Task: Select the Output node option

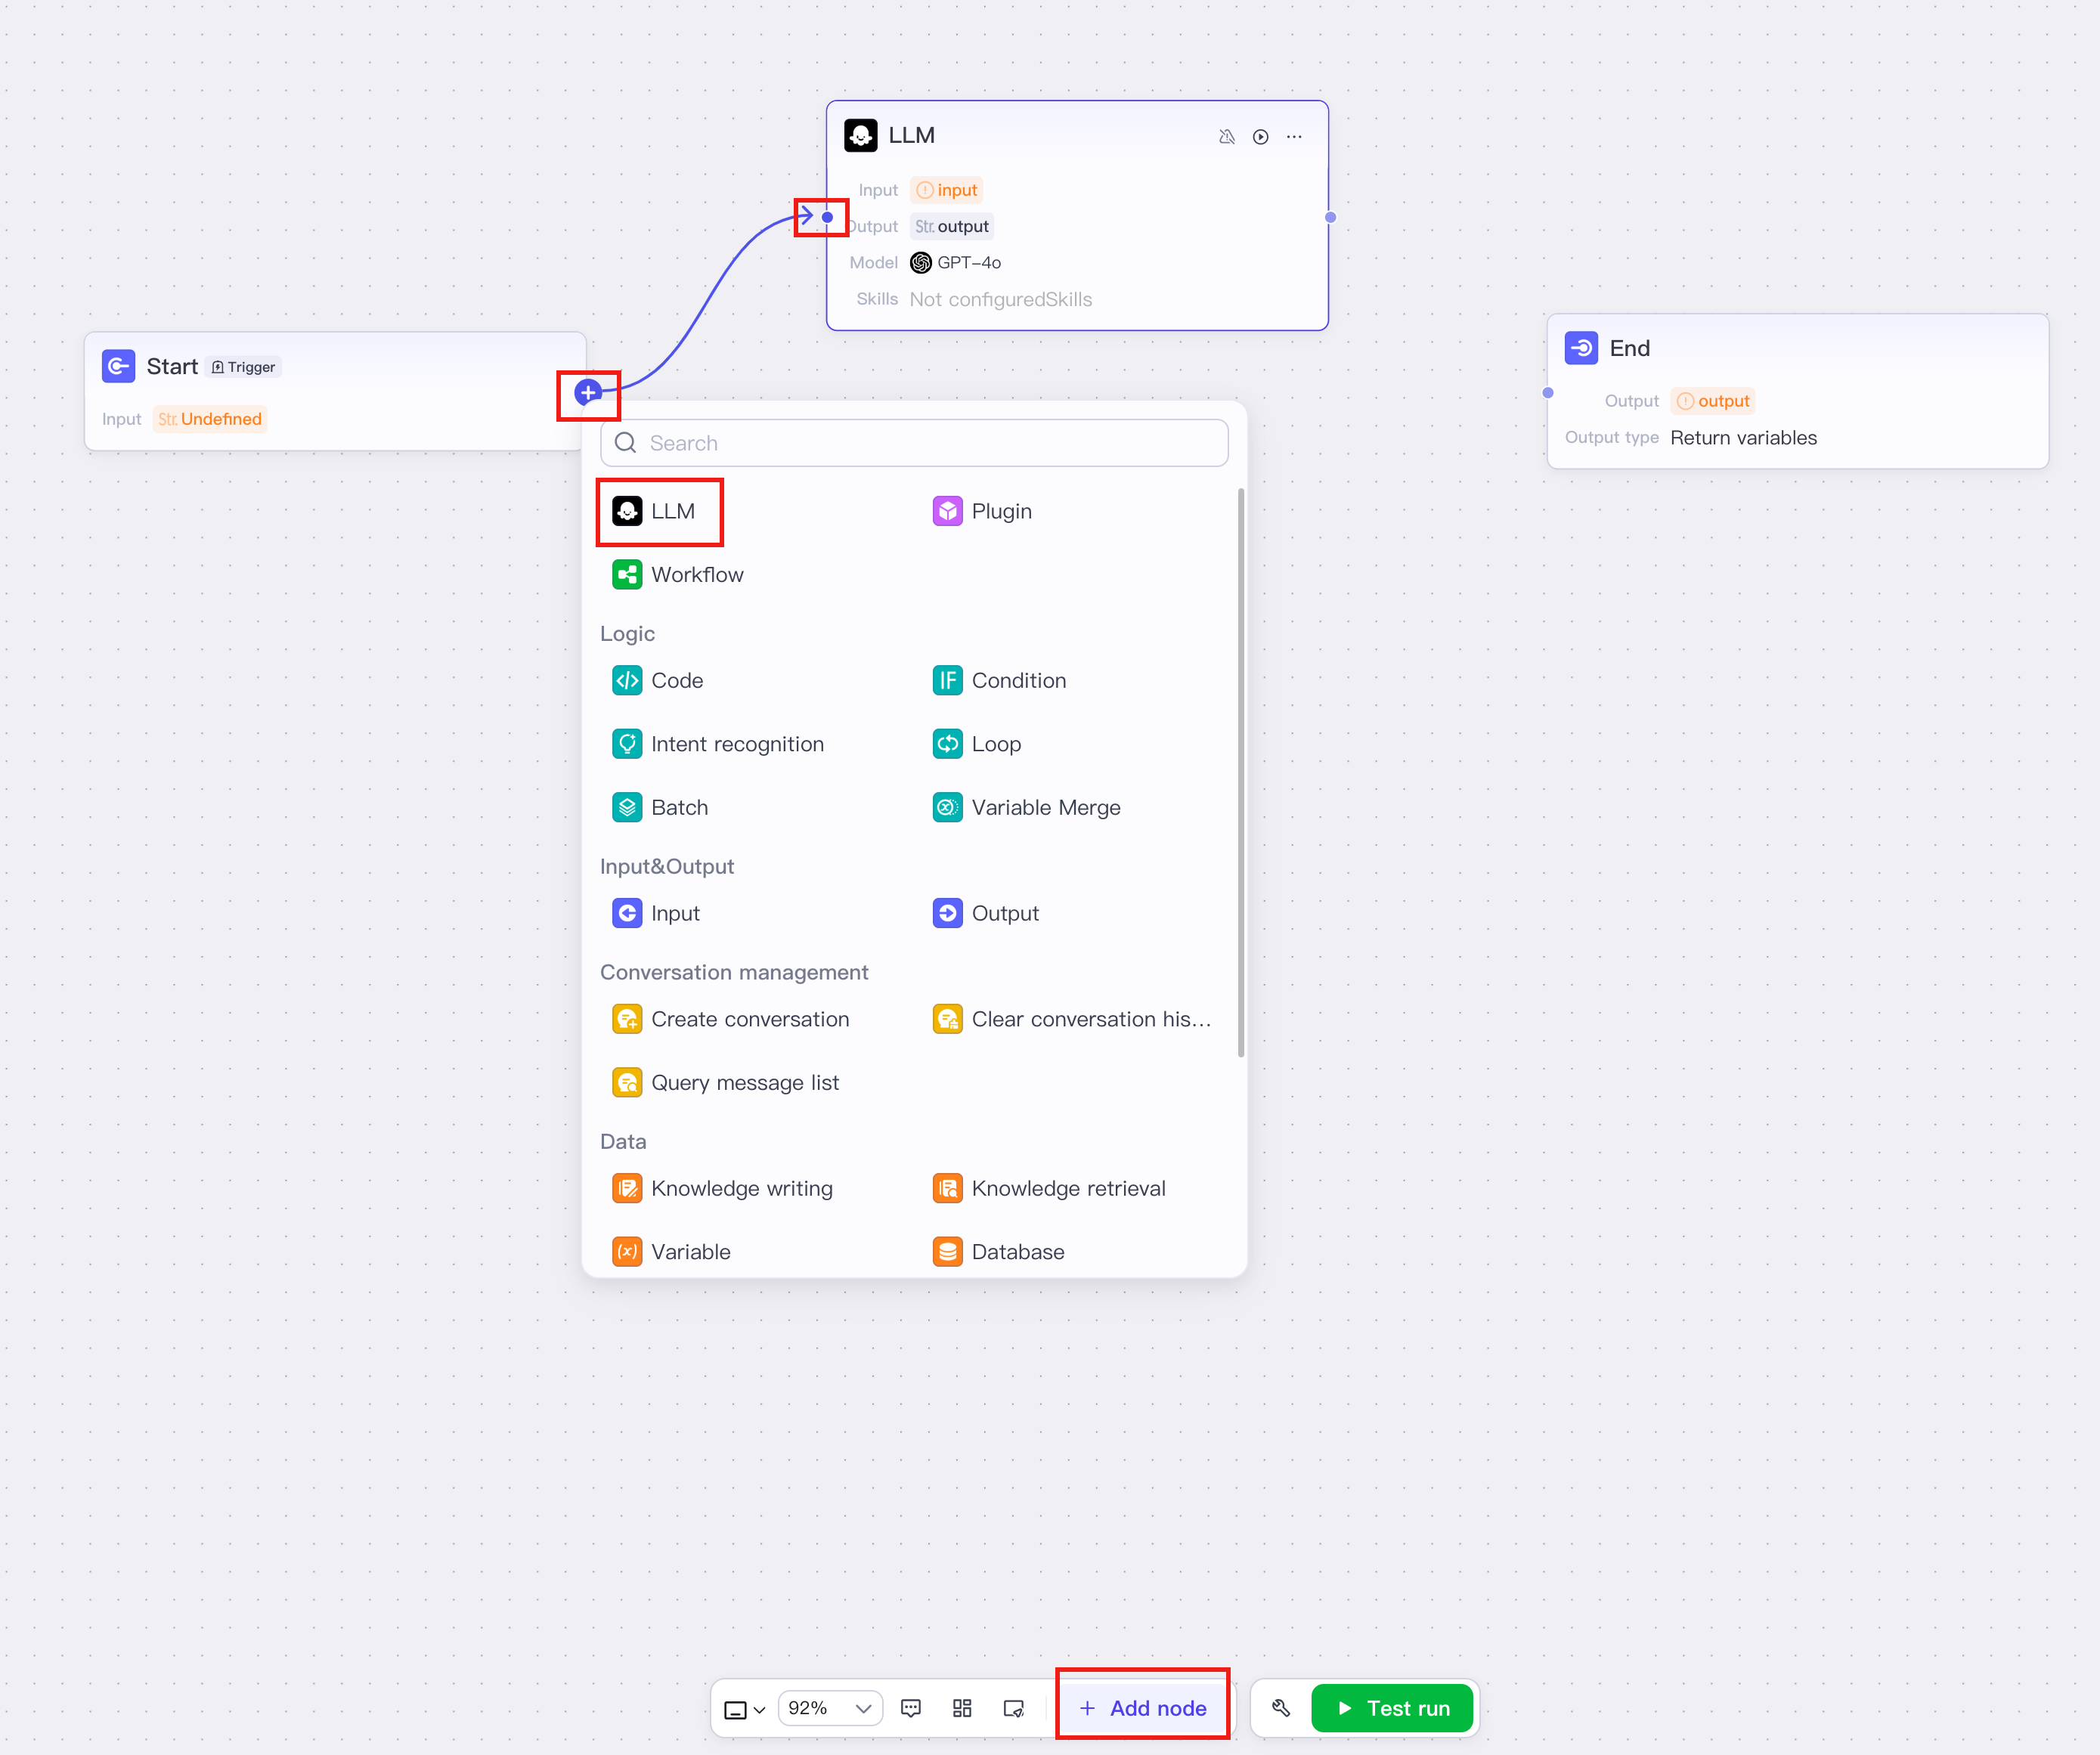Action: click(985, 914)
